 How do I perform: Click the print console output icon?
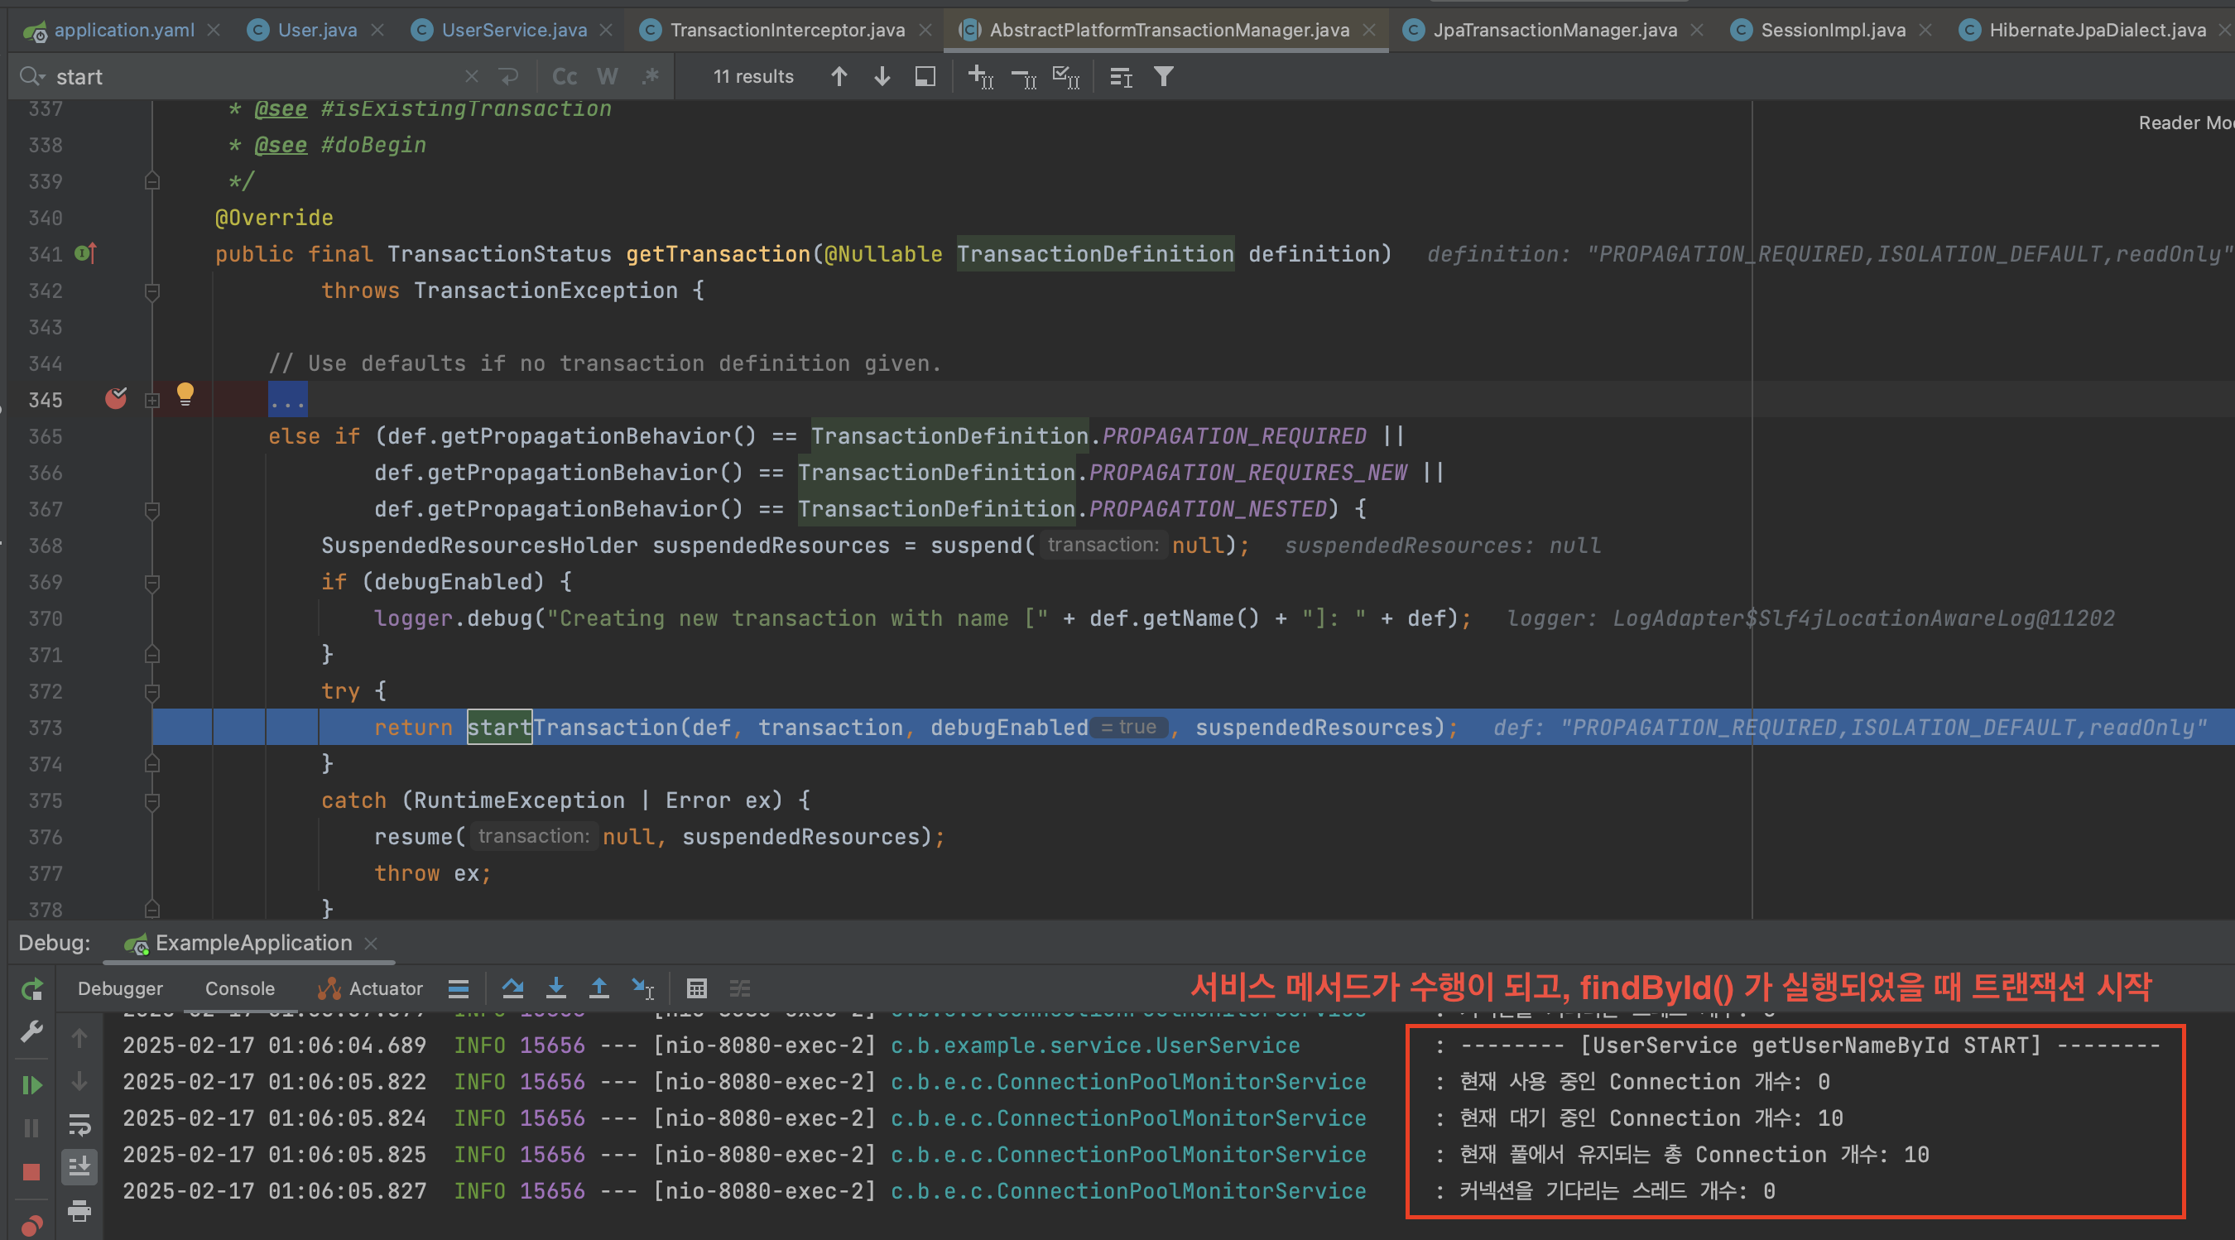[x=79, y=1209]
